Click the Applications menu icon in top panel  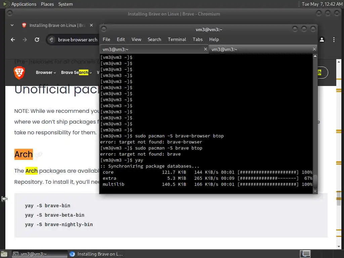point(6,4)
